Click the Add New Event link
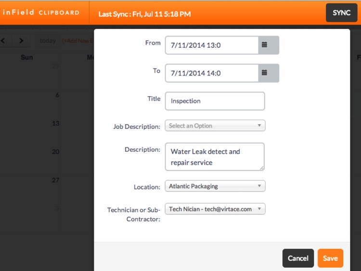The image size is (361, 271). 78,41
